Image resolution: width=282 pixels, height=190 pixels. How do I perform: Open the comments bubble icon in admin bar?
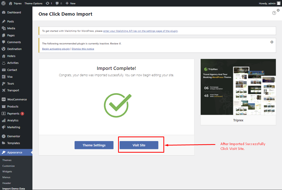coord(57,3)
